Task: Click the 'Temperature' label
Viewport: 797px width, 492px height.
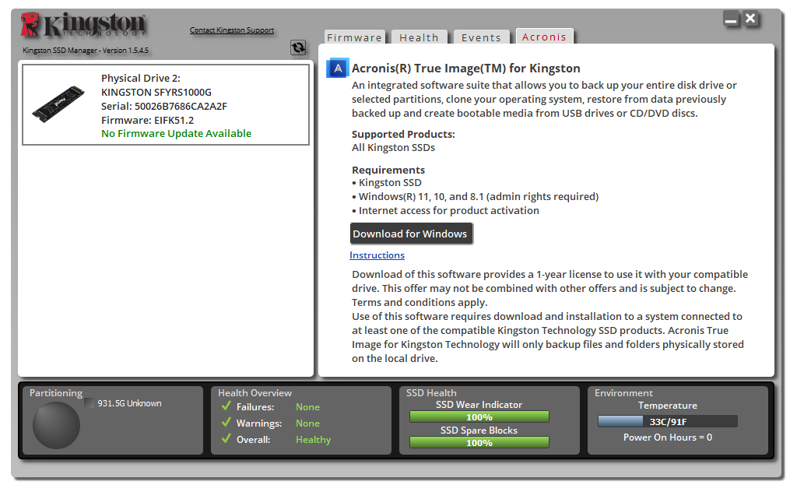Action: tap(667, 406)
